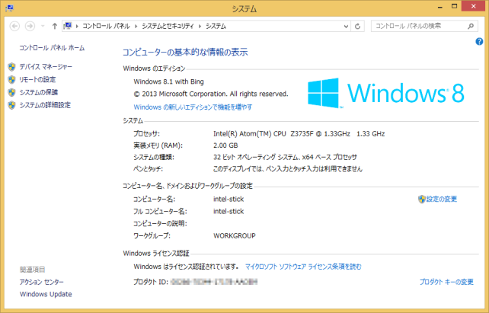Click shield icon next to 設定の変更
Screen dimensions: 489x313
coord(422,200)
